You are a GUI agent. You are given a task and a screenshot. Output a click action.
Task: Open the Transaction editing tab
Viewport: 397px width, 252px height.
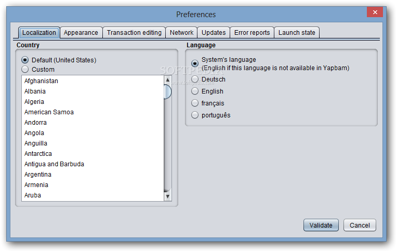[134, 33]
